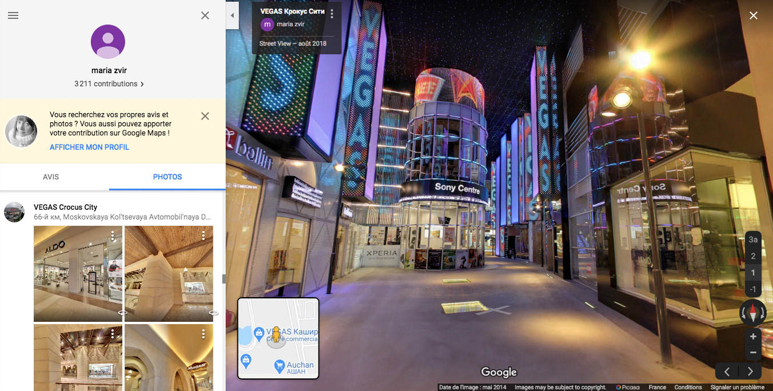Open the ALDO store photo
Screen dimensions: 773x391
point(78,274)
